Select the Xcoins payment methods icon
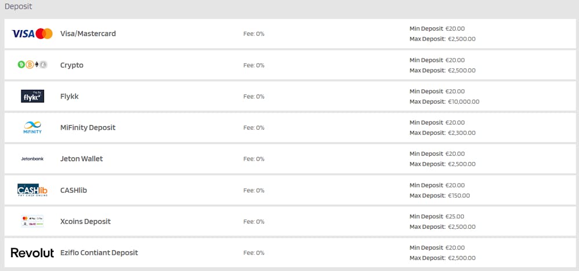 [x=32, y=221]
